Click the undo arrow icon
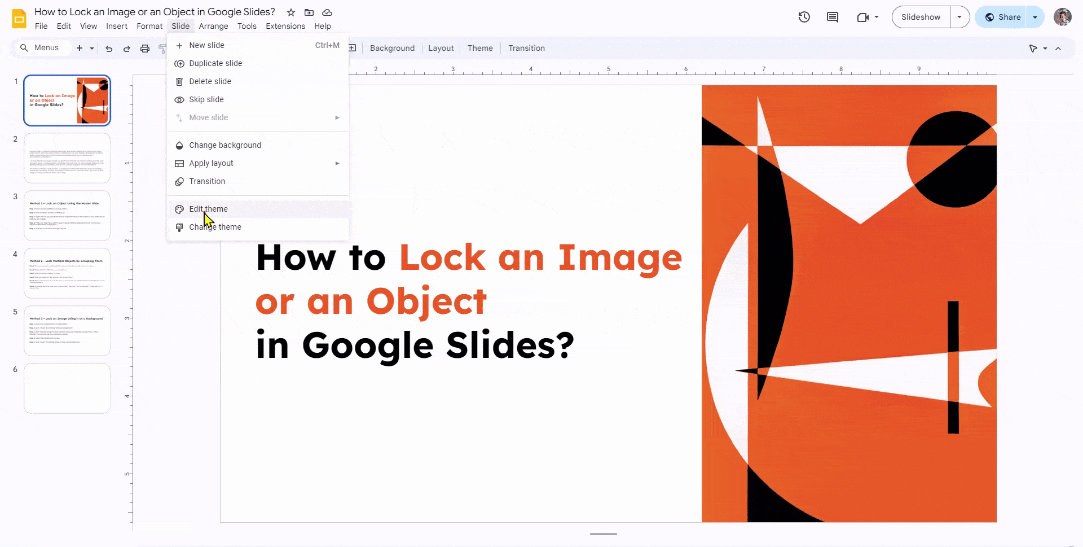Screen dimensions: 1083x547 (109, 49)
